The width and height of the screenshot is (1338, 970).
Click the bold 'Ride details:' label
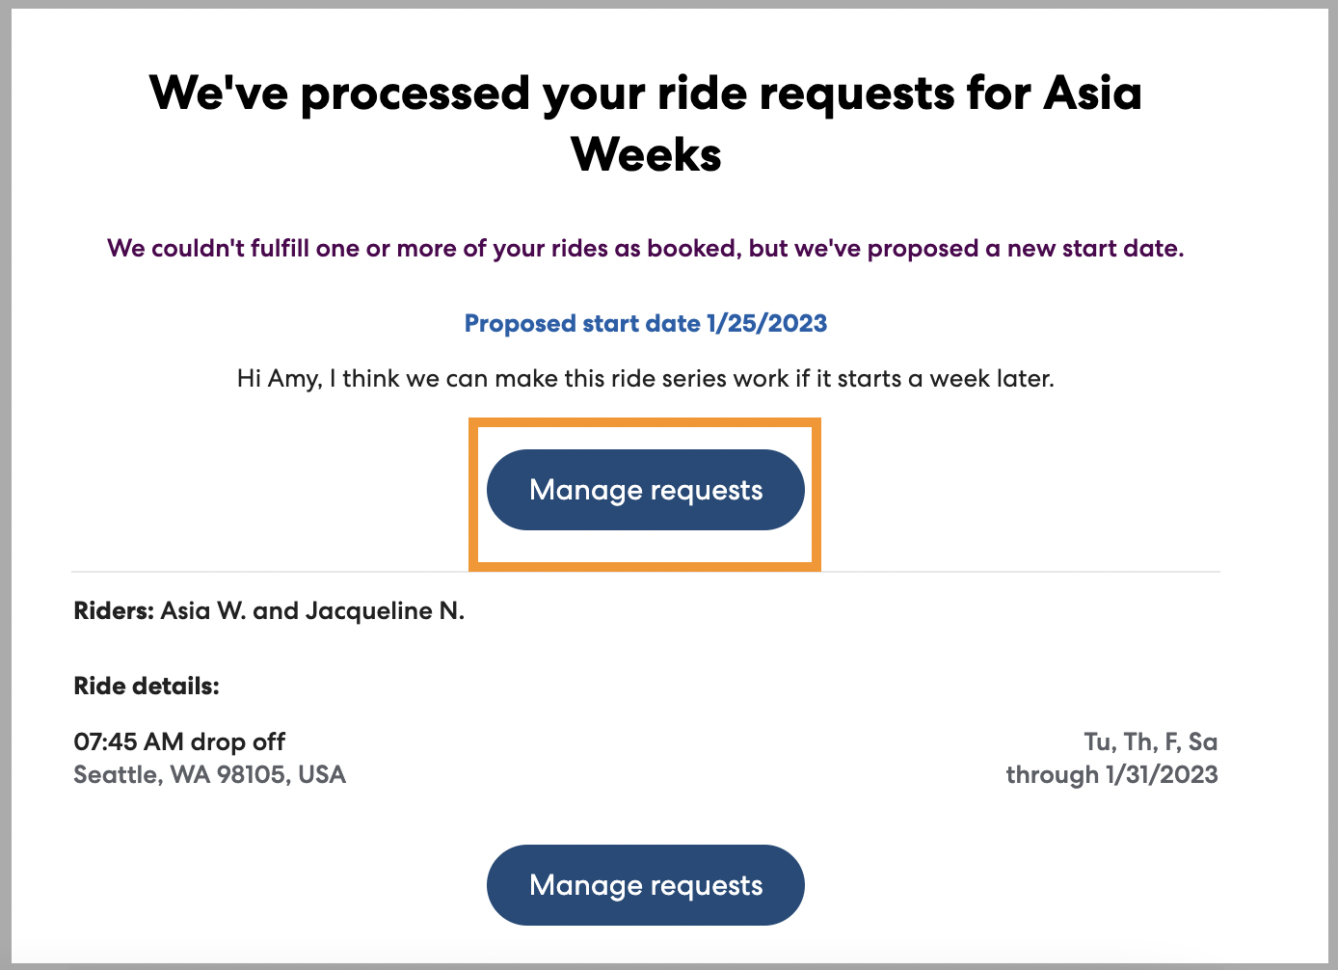[147, 687]
